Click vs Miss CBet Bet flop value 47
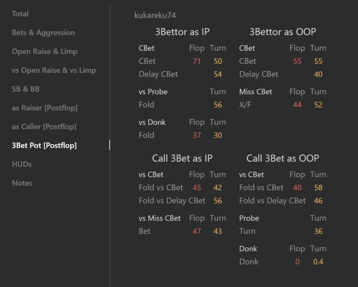The width and height of the screenshot is (358, 287). coord(196,231)
